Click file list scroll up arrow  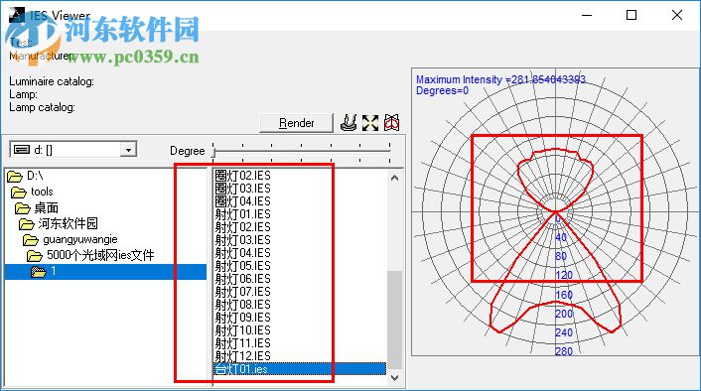394,178
